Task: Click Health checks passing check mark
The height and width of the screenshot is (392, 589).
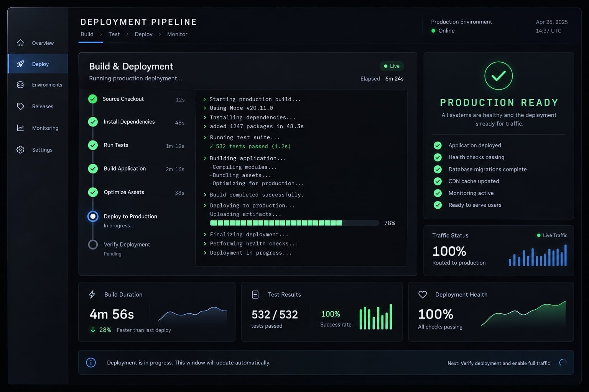Action: point(438,157)
